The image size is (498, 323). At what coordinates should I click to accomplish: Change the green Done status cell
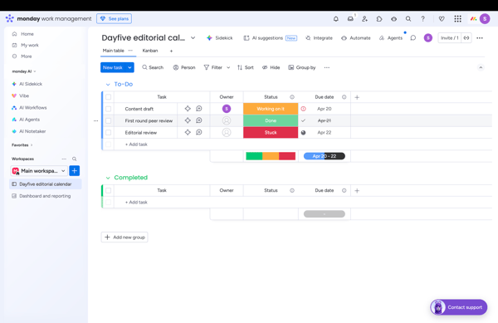(271, 120)
